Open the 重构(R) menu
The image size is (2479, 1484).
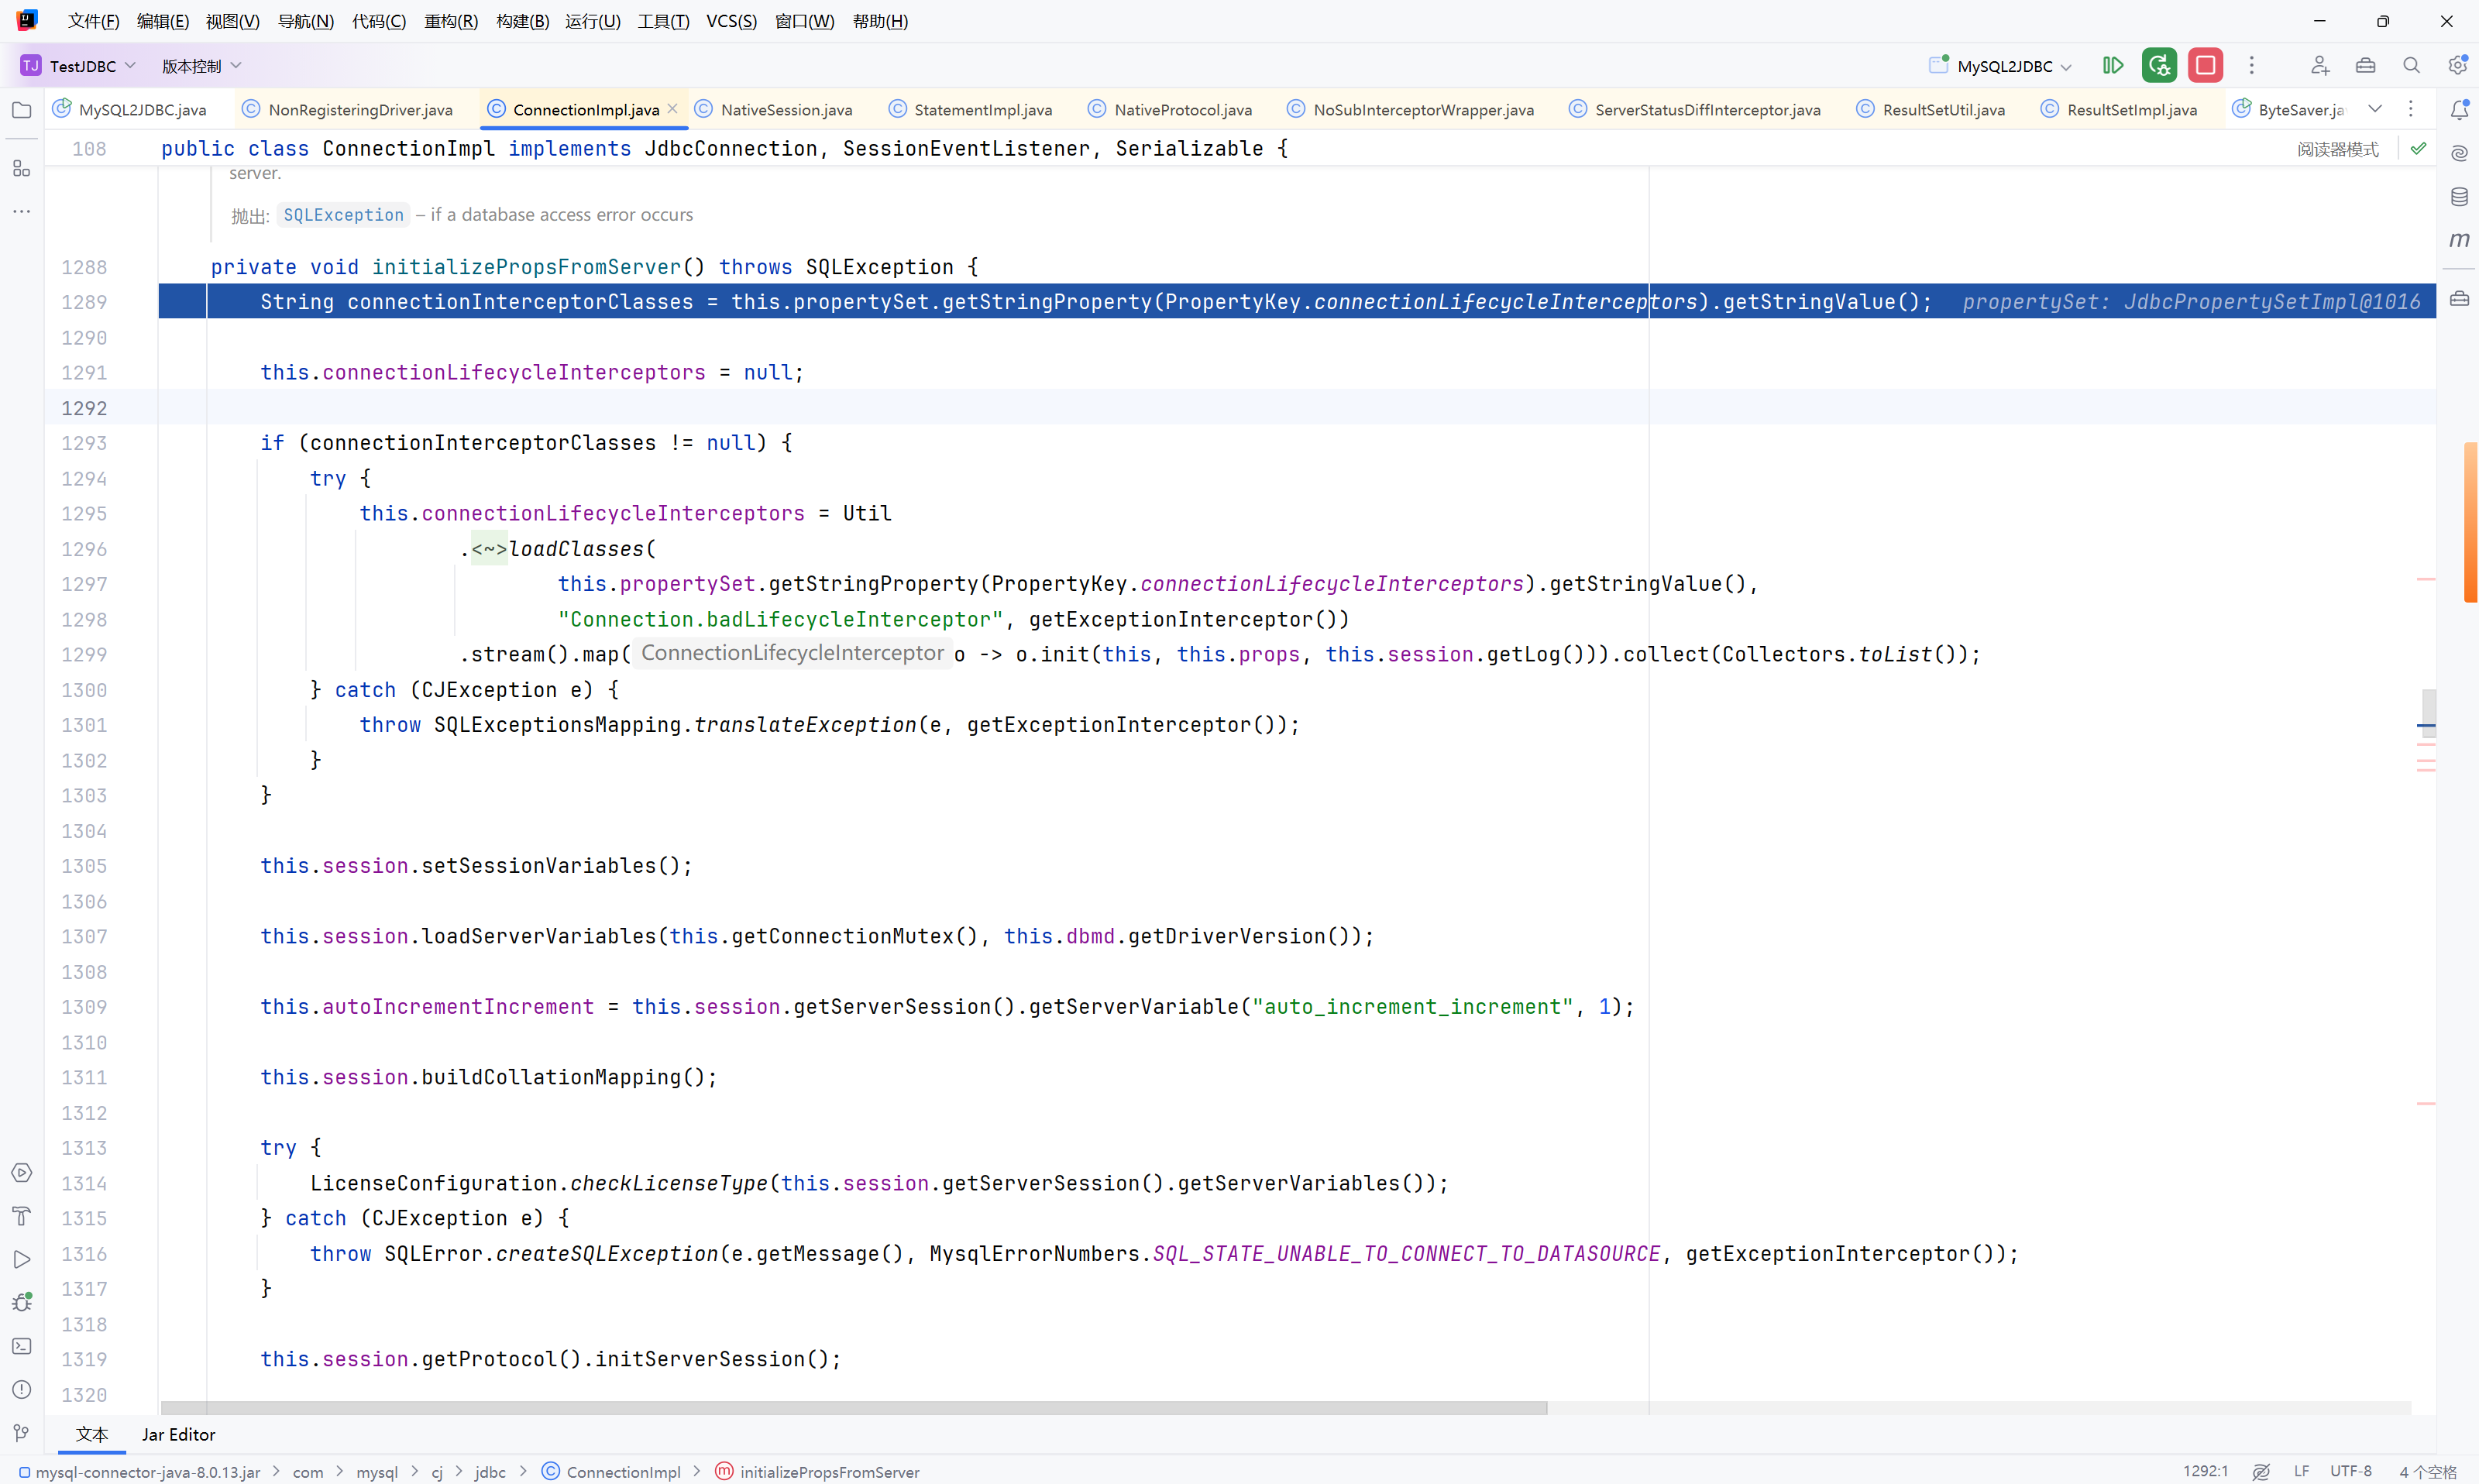[x=450, y=21]
